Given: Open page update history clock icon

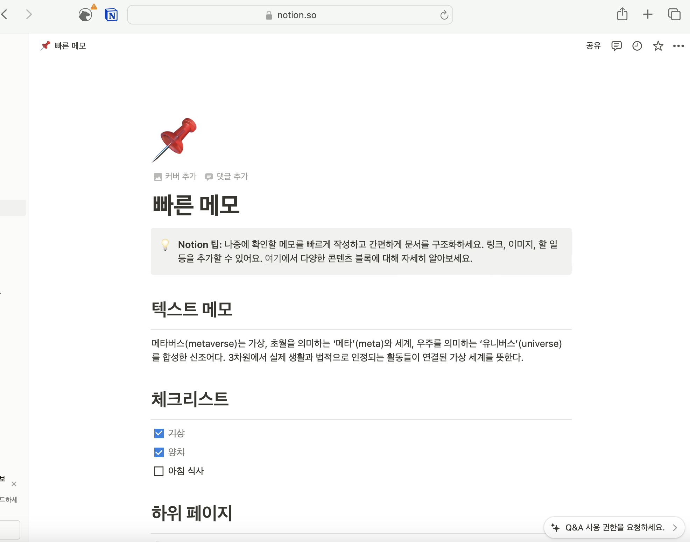Looking at the screenshot, I should pyautogui.click(x=637, y=46).
